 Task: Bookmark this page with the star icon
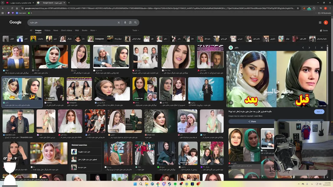coord(298,8)
